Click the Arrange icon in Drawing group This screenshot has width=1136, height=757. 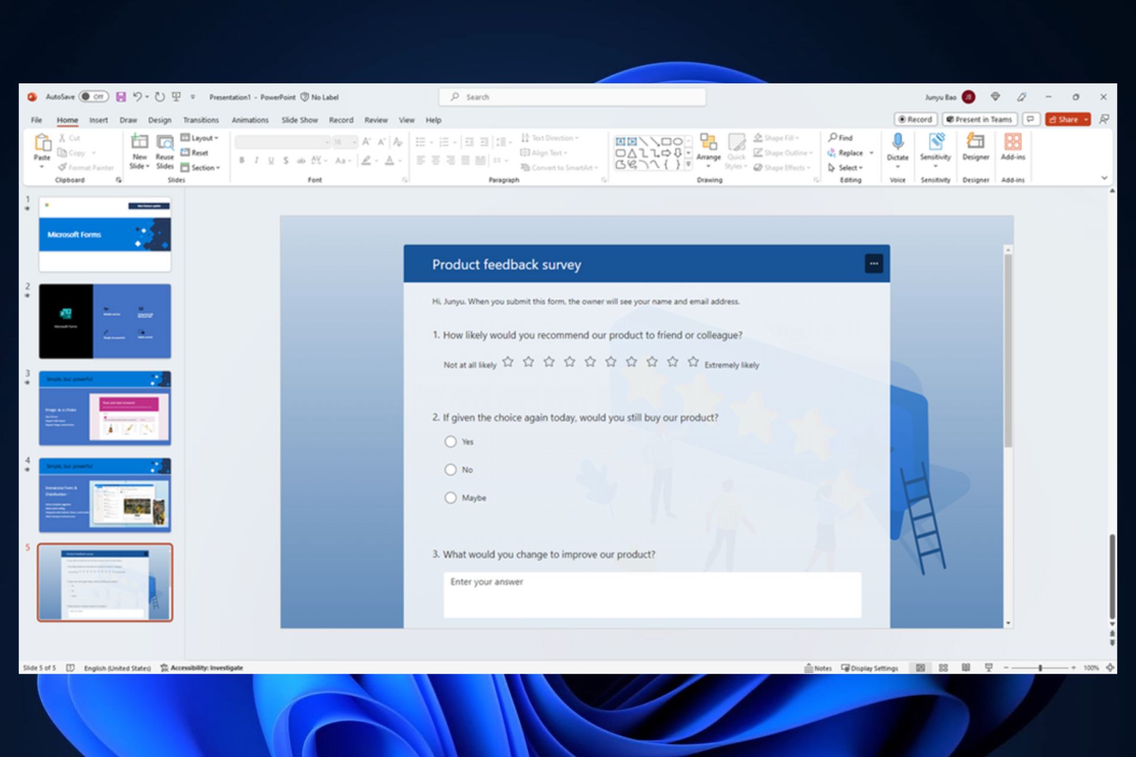[x=708, y=142]
